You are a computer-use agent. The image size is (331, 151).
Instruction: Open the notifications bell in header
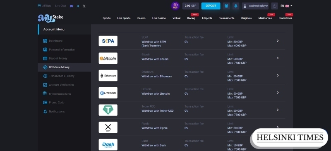click(236, 6)
